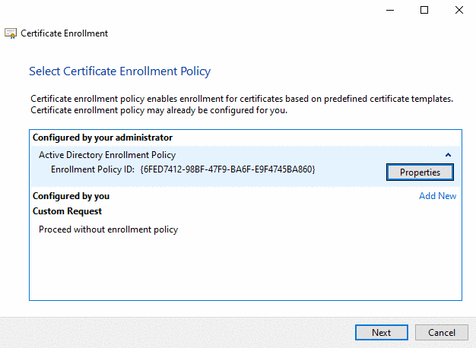Collapse the Active Directory Enrollment Policy details
This screenshot has width=476, height=348.
pyautogui.click(x=448, y=155)
